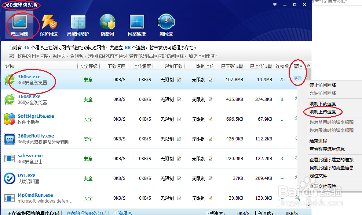Open the 保护网速 section
Image resolution: width=362 pixels, height=215 pixels.
[x=49, y=25]
